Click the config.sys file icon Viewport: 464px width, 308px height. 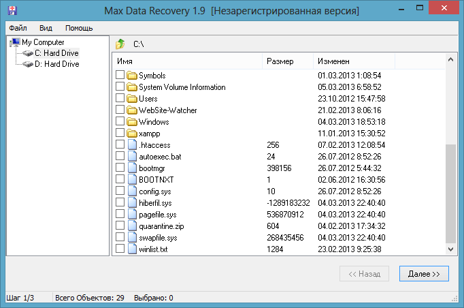tap(132, 191)
